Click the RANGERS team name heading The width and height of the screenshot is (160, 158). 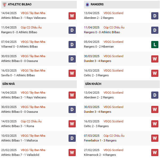tap(97, 5)
